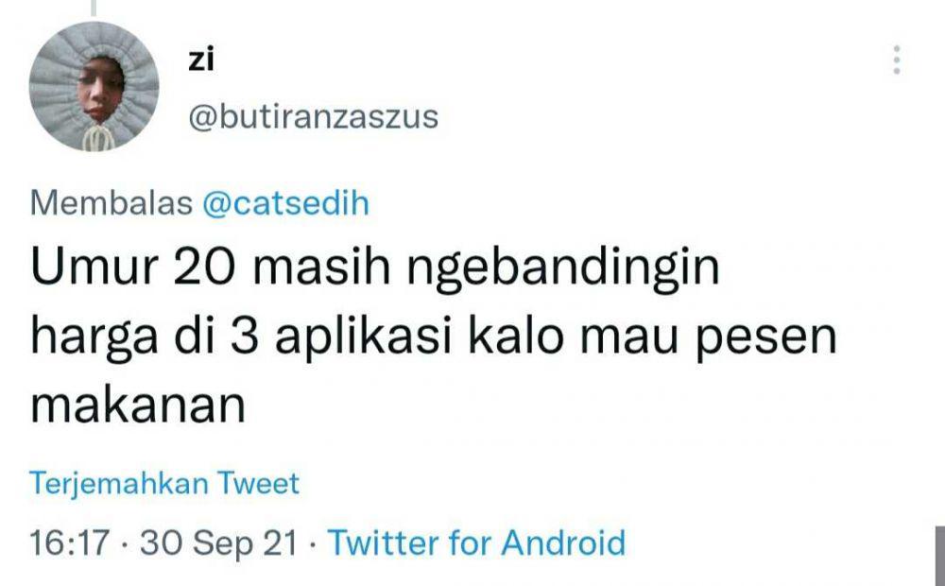945x586 pixels.
Task: Click the word masih in the tweet
Action: tap(322, 267)
